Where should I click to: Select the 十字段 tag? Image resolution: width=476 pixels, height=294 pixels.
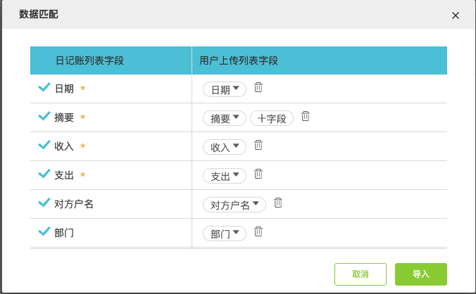272,118
